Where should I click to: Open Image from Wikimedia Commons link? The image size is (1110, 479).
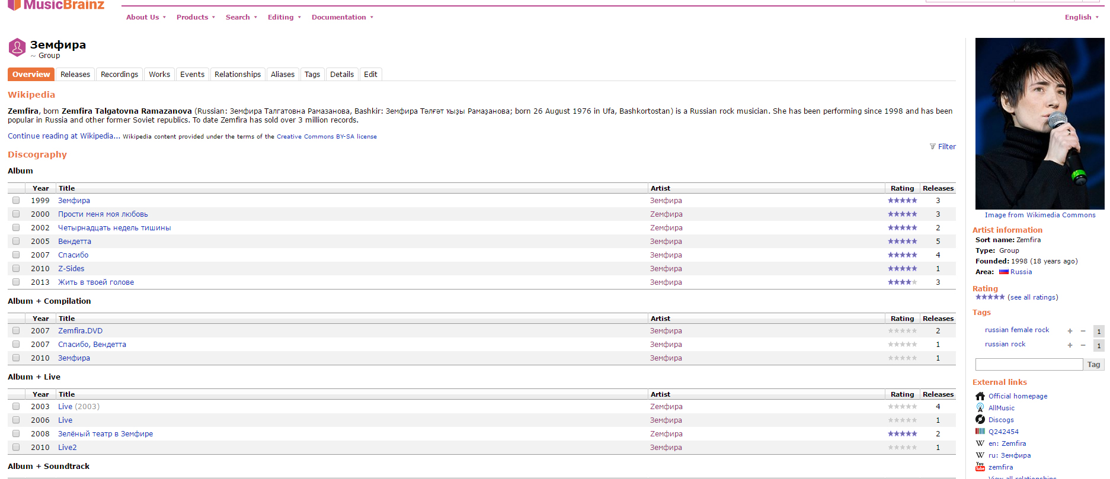(x=1040, y=216)
